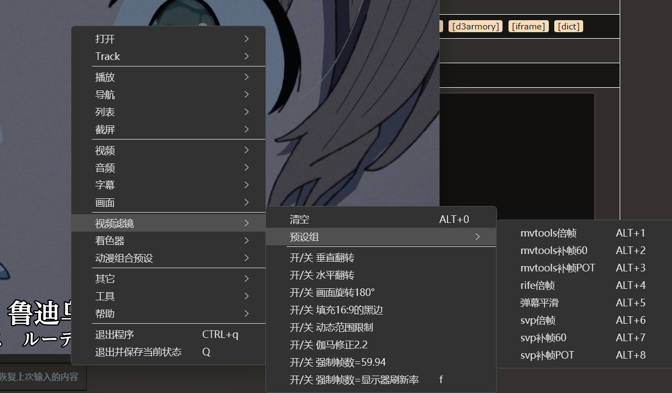Screen dimensions: 672x393
Task: Apply the mvtools补帧60 preset
Action: 584,250
